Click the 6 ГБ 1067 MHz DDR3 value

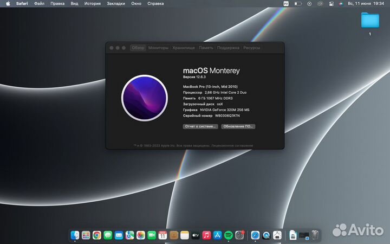(x=216, y=98)
